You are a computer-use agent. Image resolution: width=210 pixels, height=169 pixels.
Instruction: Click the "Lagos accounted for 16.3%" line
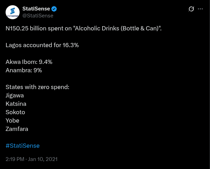tap(42, 45)
